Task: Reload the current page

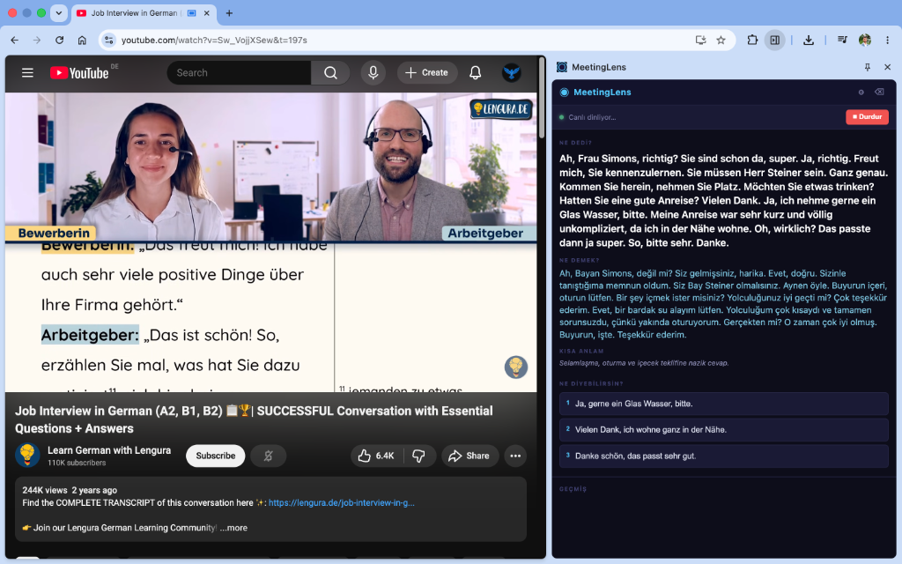Action: click(59, 41)
